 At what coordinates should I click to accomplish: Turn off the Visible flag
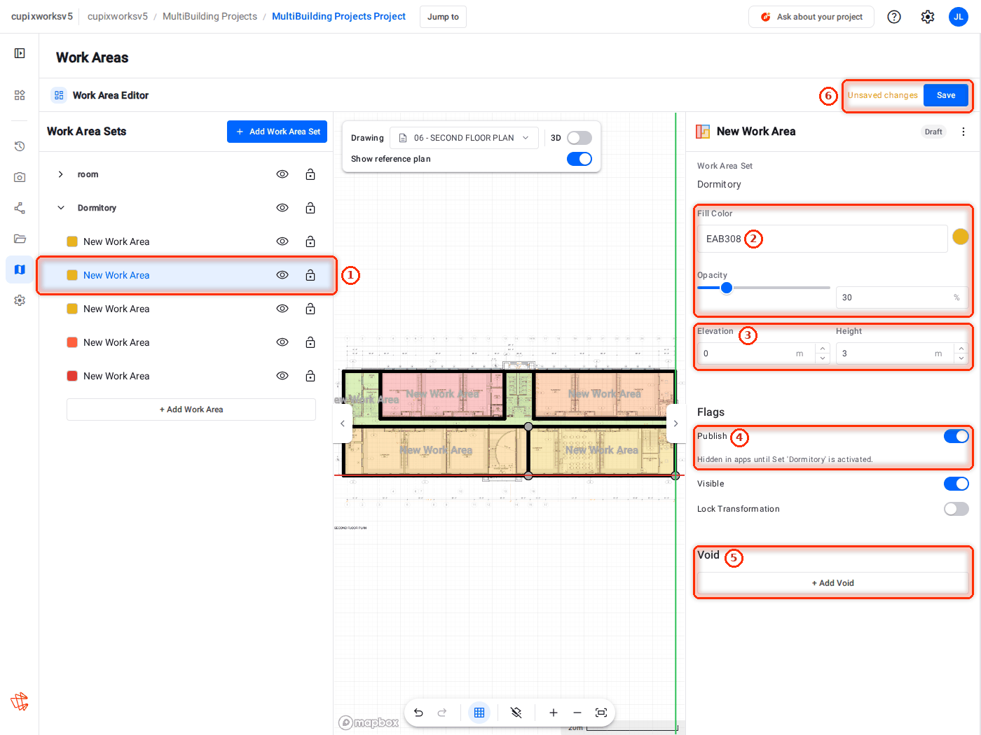[956, 484]
